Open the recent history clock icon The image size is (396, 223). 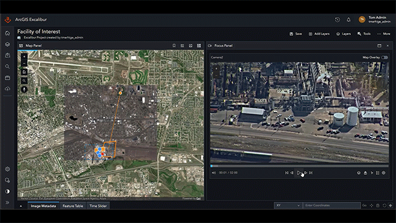click(338, 19)
